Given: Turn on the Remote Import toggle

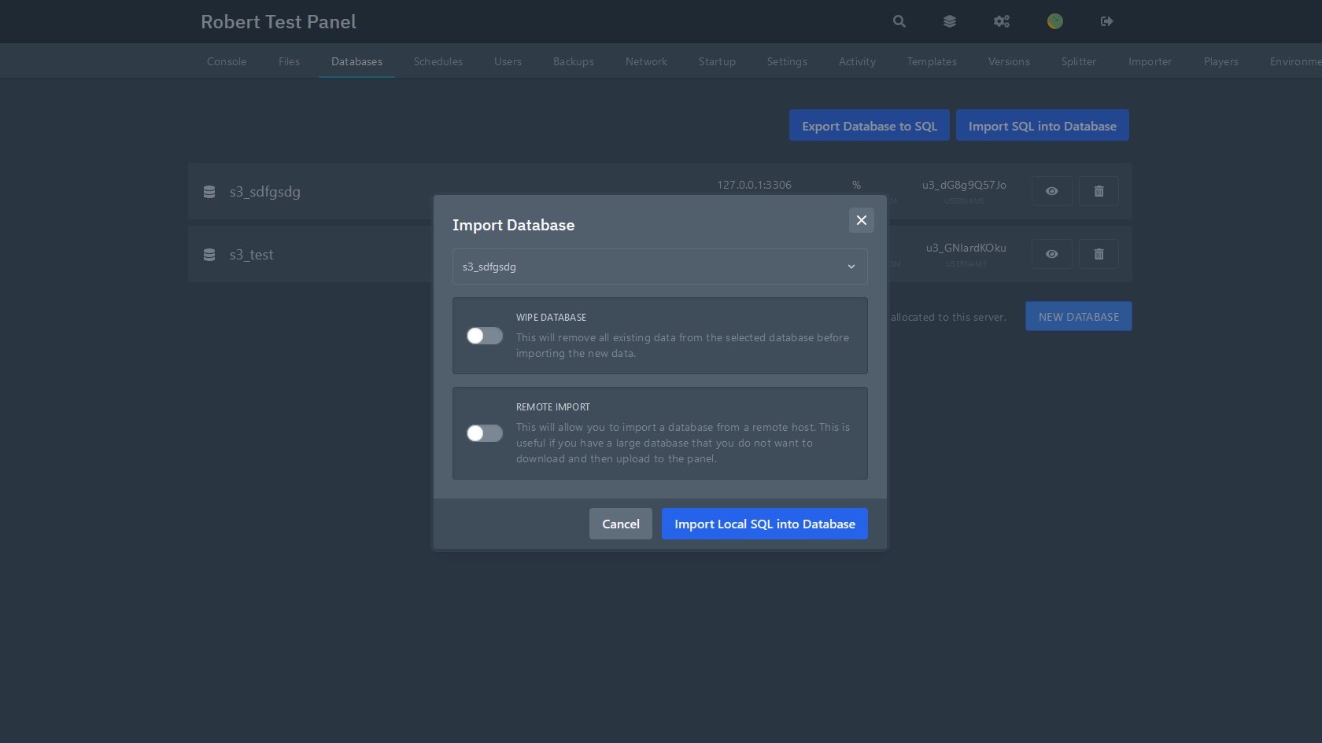Looking at the screenshot, I should [485, 433].
